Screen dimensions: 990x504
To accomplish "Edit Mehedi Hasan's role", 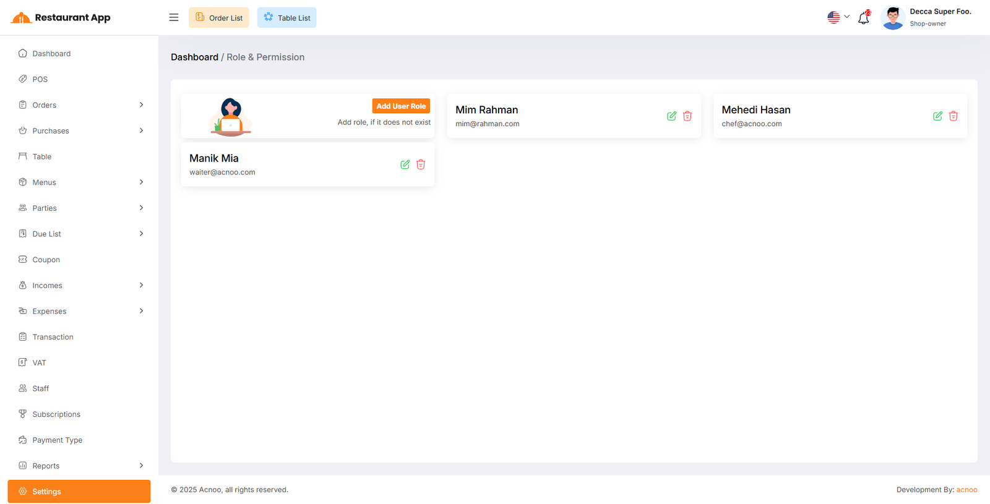I will pyautogui.click(x=937, y=116).
